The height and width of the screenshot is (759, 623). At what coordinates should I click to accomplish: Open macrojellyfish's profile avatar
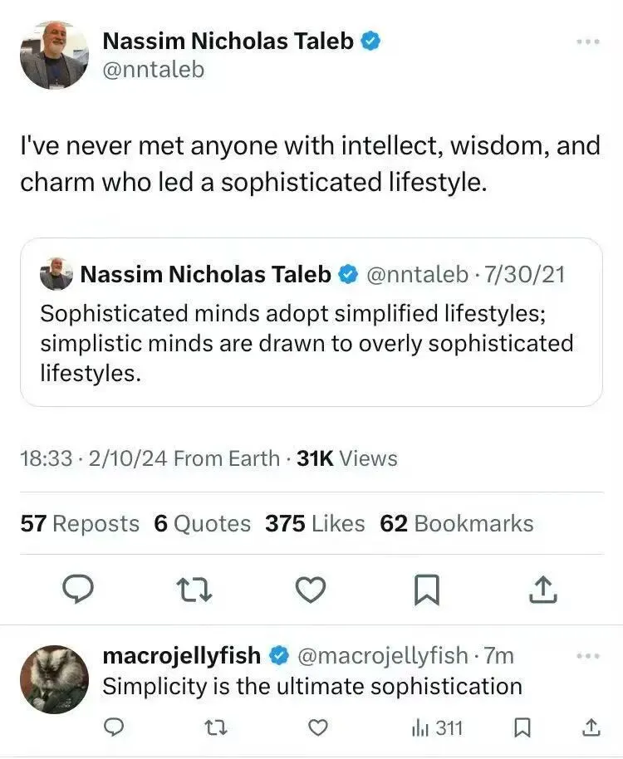pyautogui.click(x=54, y=678)
